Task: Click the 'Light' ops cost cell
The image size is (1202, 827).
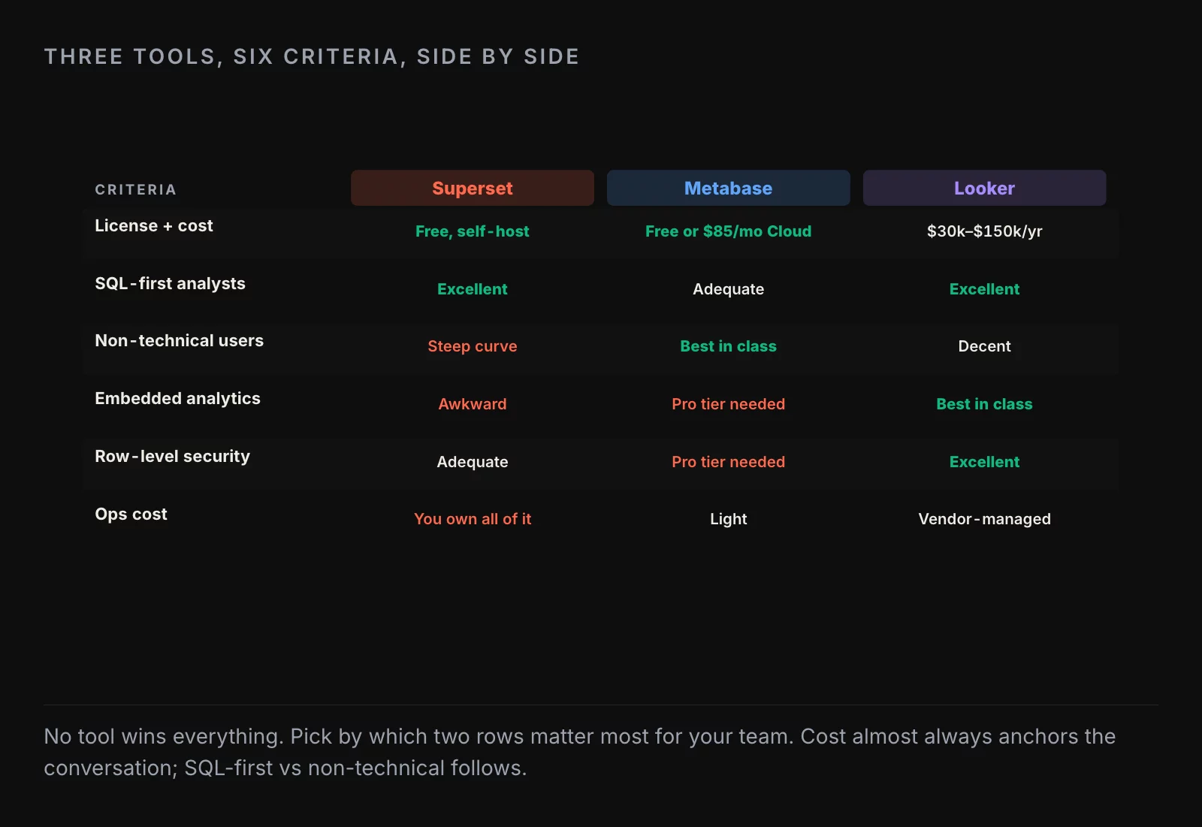Action: pyautogui.click(x=728, y=519)
